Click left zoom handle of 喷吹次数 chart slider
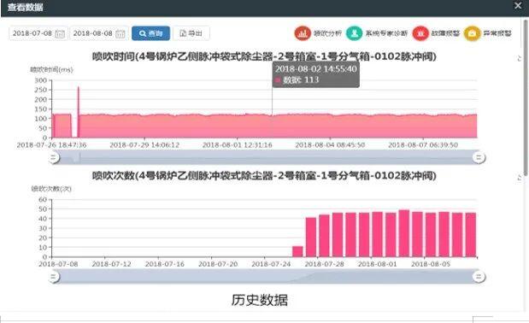The height and width of the screenshot is (323, 529). click(53, 277)
